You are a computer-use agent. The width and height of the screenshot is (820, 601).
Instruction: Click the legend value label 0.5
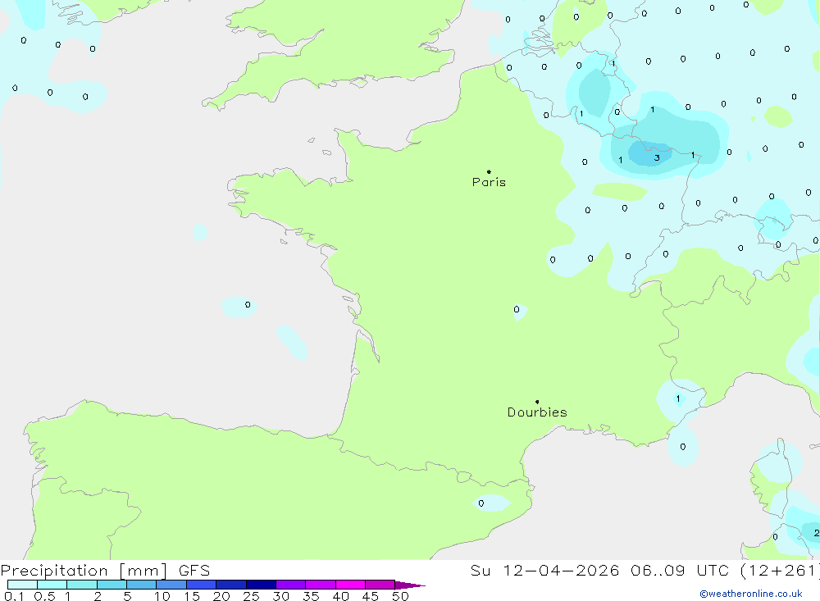(x=44, y=596)
